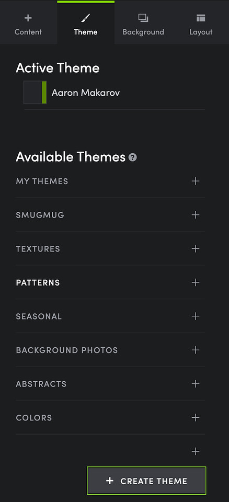Open the Abstracts category label
This screenshot has height=502, width=229.
(41, 384)
